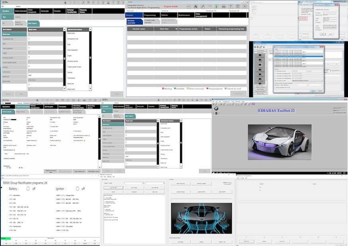This screenshot has width=348, height=246.
Task: Click green progress bar in Rectification programs
Action: pyautogui.click(x=6, y=238)
